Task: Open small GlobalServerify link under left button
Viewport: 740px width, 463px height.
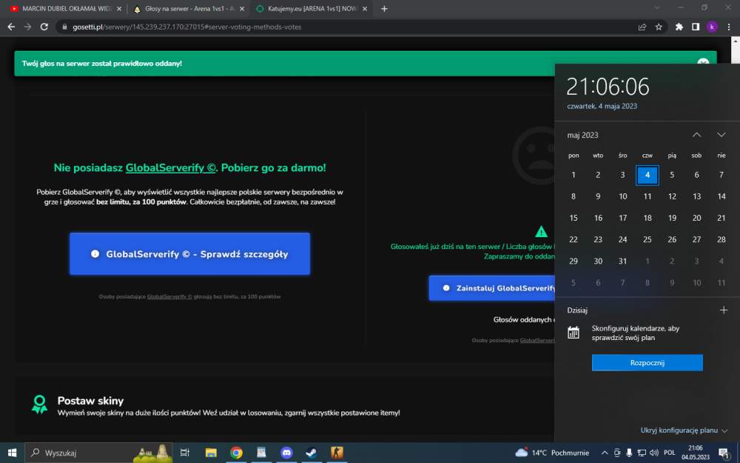Action: 169,297
